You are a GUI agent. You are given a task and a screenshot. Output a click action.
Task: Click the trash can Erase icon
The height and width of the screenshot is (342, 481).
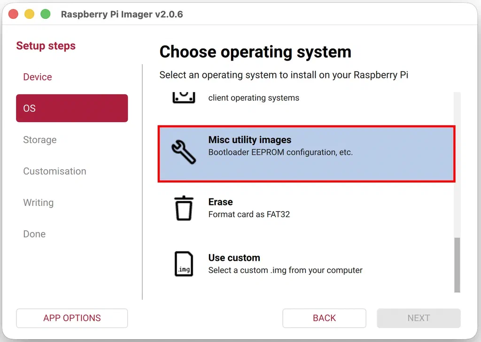point(184,208)
